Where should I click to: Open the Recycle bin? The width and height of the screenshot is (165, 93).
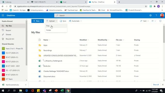pyautogui.click(x=13, y=39)
